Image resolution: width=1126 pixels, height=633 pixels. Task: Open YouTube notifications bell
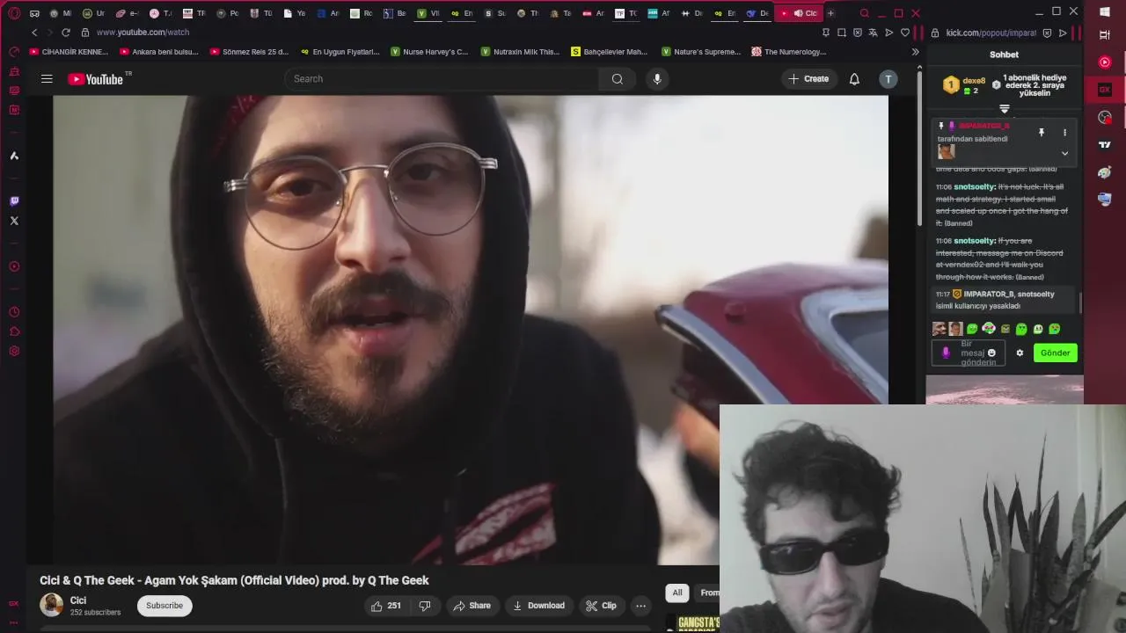click(x=854, y=79)
